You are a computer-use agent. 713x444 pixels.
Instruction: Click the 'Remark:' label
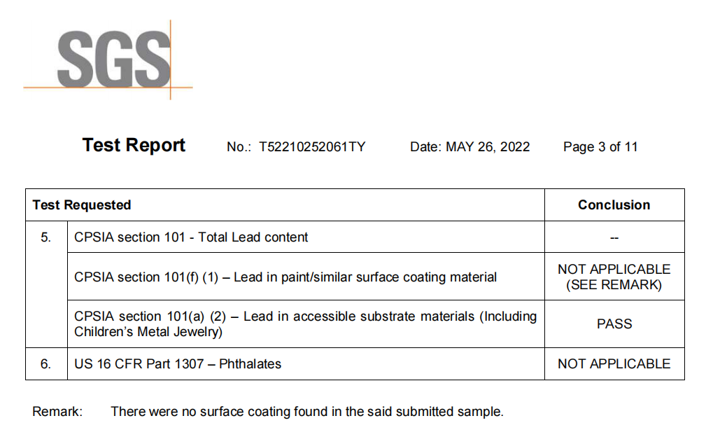57,412
